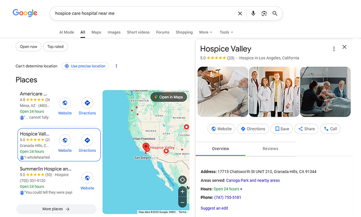Image resolution: width=361 pixels, height=217 pixels.
Task: Select the Americare place result title
Action: pyautogui.click(x=33, y=94)
